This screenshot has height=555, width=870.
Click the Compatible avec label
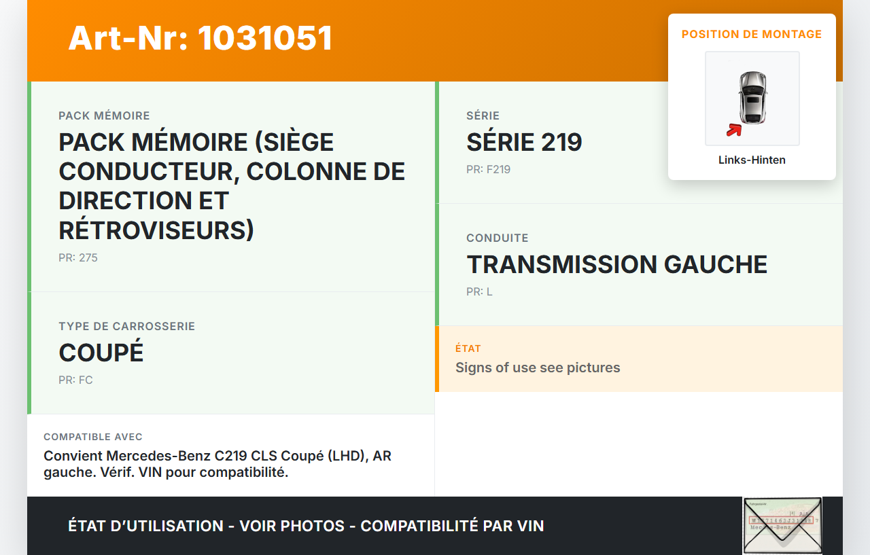[93, 437]
